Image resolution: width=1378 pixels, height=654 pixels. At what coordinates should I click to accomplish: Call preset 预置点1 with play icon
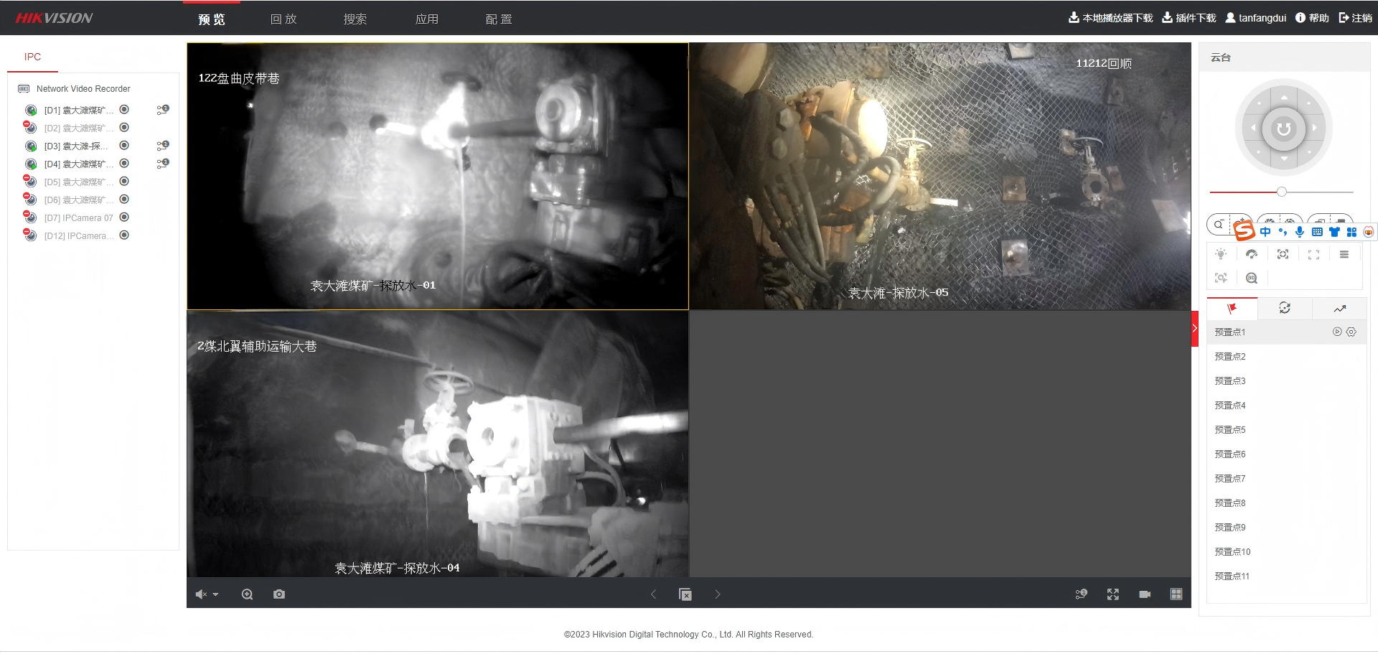pos(1337,332)
